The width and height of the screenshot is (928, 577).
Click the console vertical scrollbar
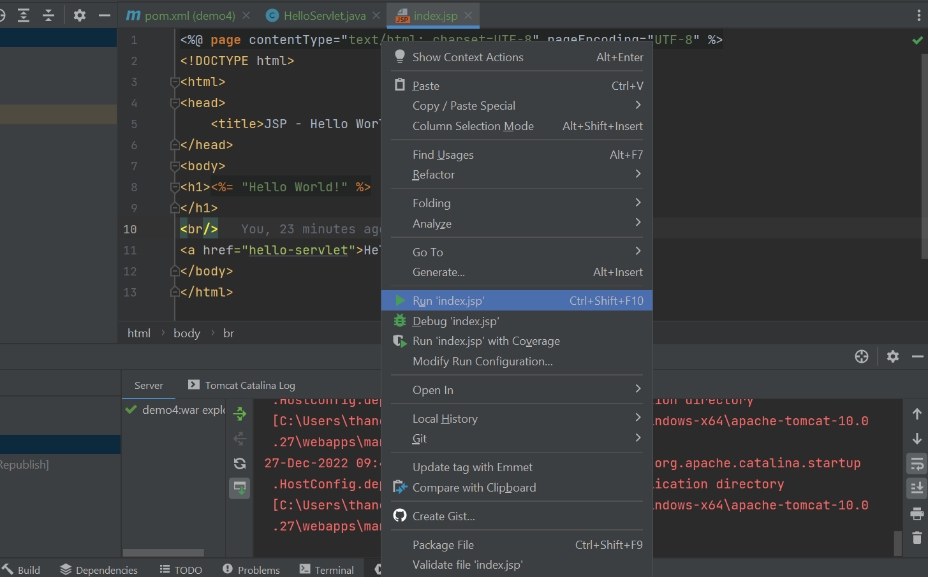pyautogui.click(x=897, y=543)
